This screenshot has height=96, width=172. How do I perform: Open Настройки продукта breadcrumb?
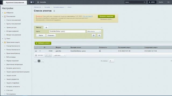tap(59, 7)
